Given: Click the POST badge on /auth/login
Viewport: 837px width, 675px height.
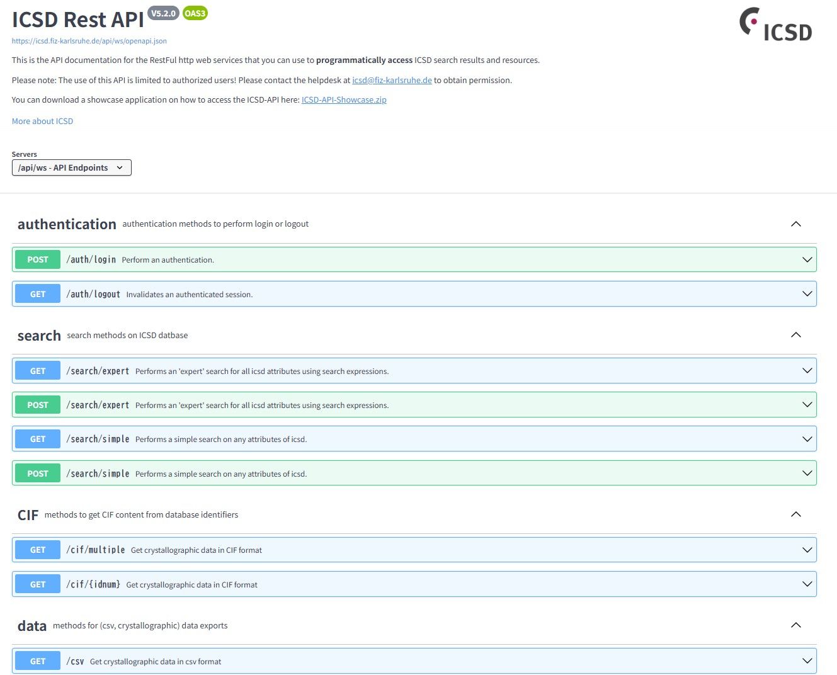Looking at the screenshot, I should (37, 259).
